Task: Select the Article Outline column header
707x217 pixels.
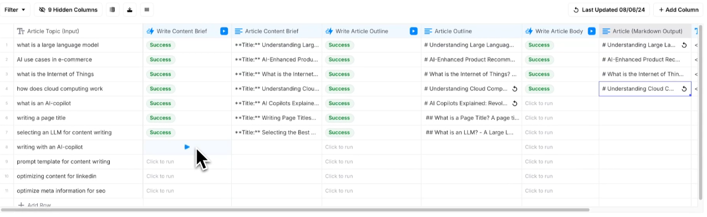Action: (471, 31)
